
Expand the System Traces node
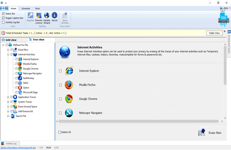pos(8,102)
